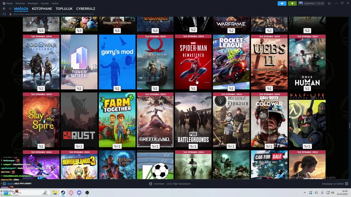Click the Steam logo in the title bar
This screenshot has height=197, width=351.
[4, 3]
